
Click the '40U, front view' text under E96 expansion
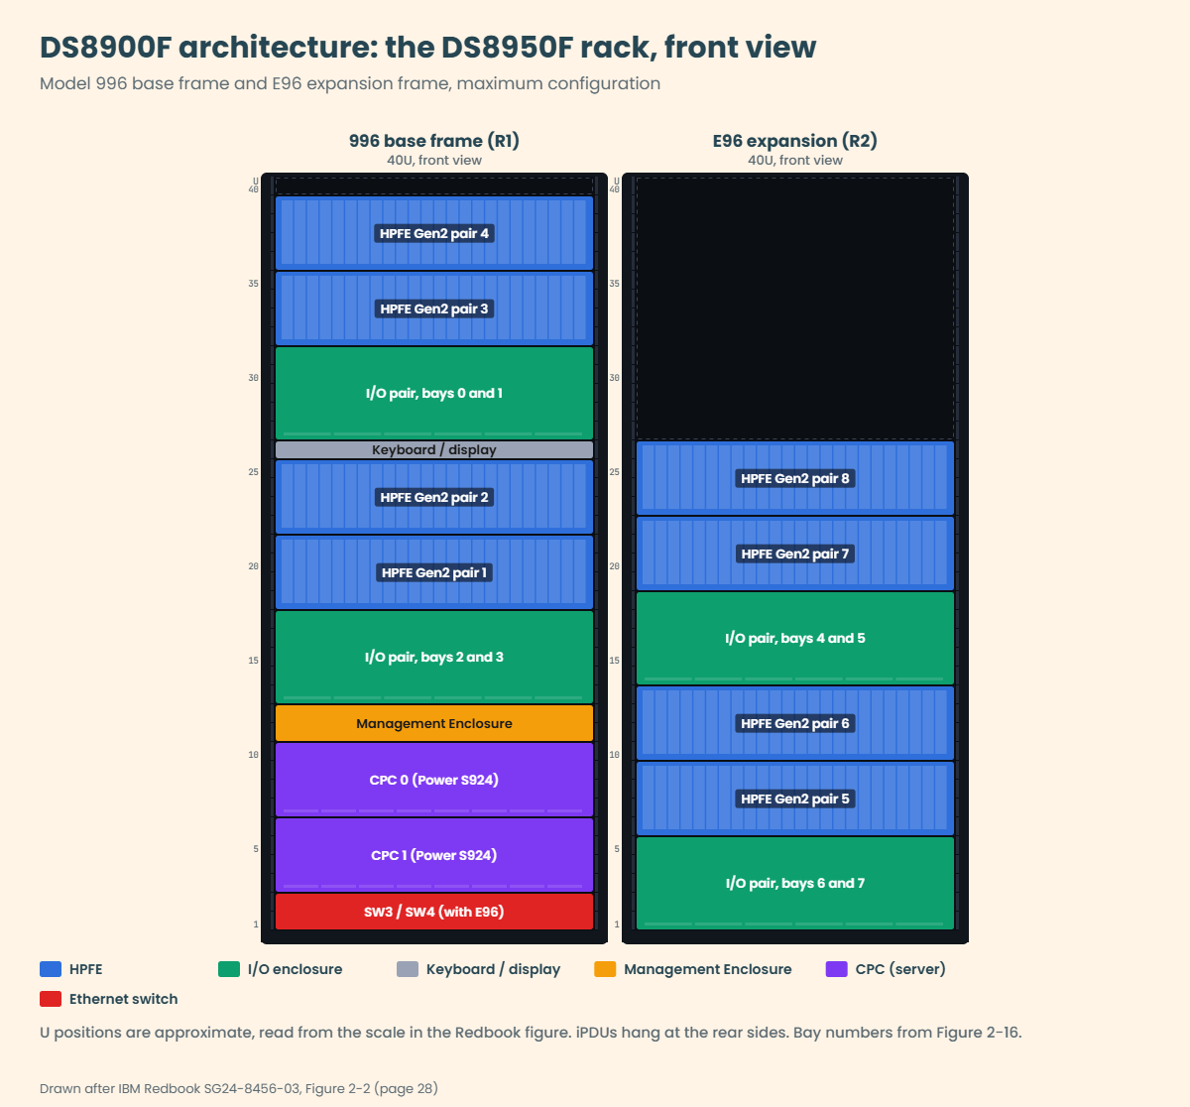click(x=795, y=160)
